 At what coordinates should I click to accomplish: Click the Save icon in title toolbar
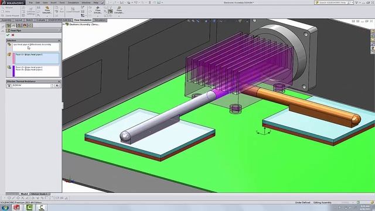122,2
